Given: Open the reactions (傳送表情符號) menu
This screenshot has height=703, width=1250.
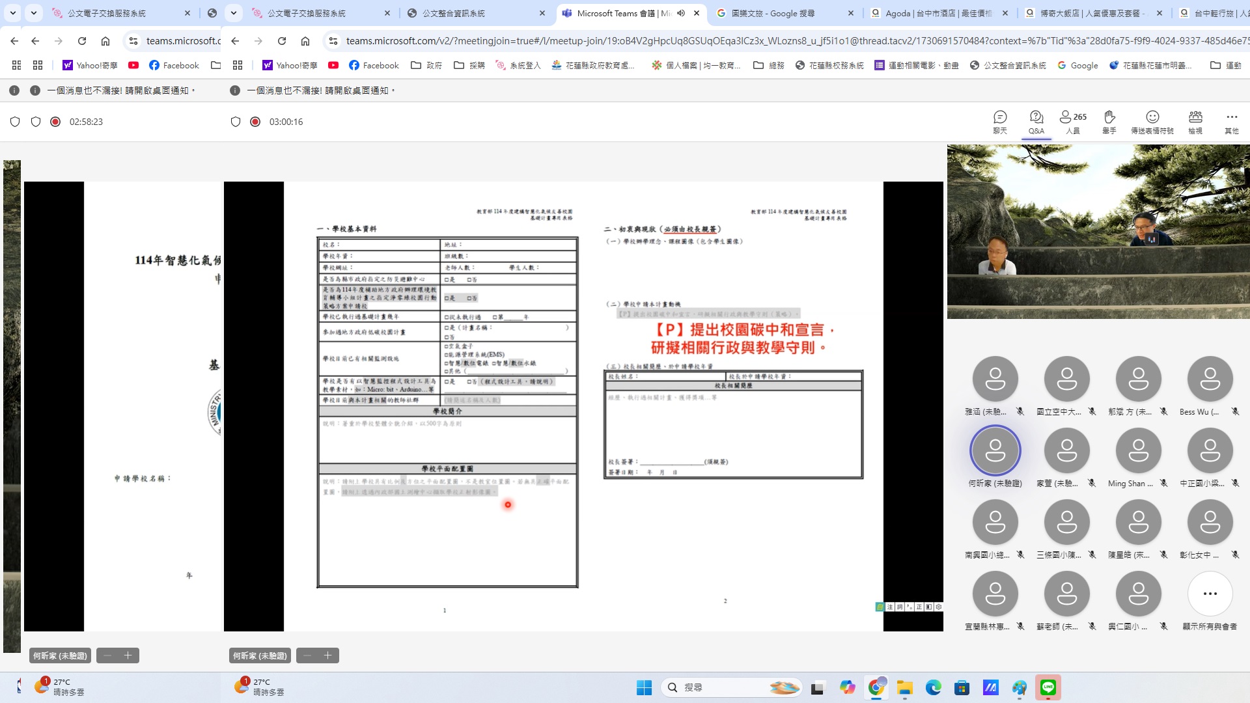Looking at the screenshot, I should coord(1152,122).
